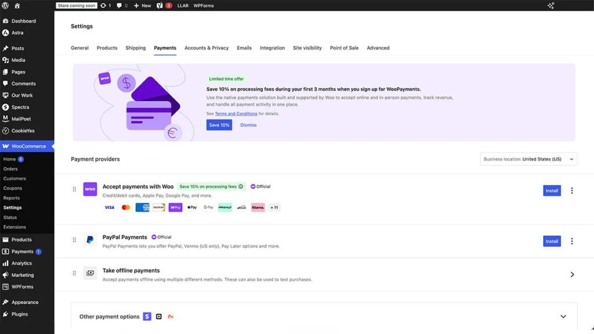The width and height of the screenshot is (594, 334).
Task: Open the Emails settings tab
Action: pyautogui.click(x=244, y=48)
